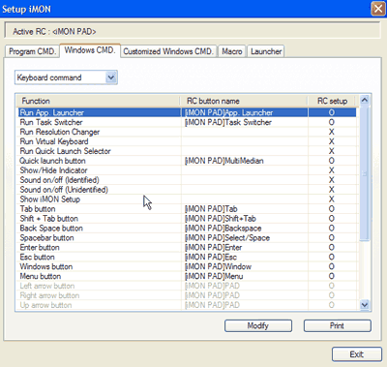Select the Show iMON Setup row
The image size is (387, 367).
[x=187, y=199]
